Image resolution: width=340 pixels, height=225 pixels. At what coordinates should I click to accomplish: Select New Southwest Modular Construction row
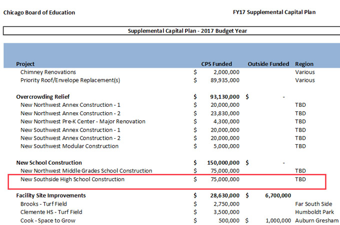click(69, 146)
